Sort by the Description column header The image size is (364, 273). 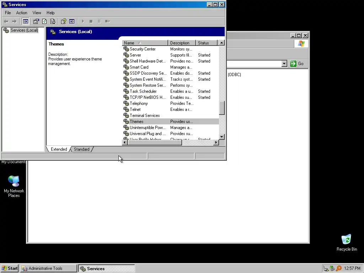click(182, 43)
